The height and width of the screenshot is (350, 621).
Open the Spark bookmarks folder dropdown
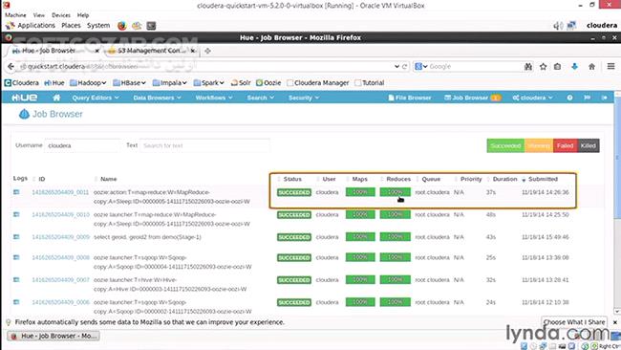[208, 83]
